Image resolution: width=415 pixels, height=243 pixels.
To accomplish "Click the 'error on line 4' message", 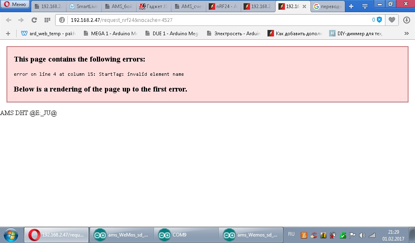I will tap(99, 74).
